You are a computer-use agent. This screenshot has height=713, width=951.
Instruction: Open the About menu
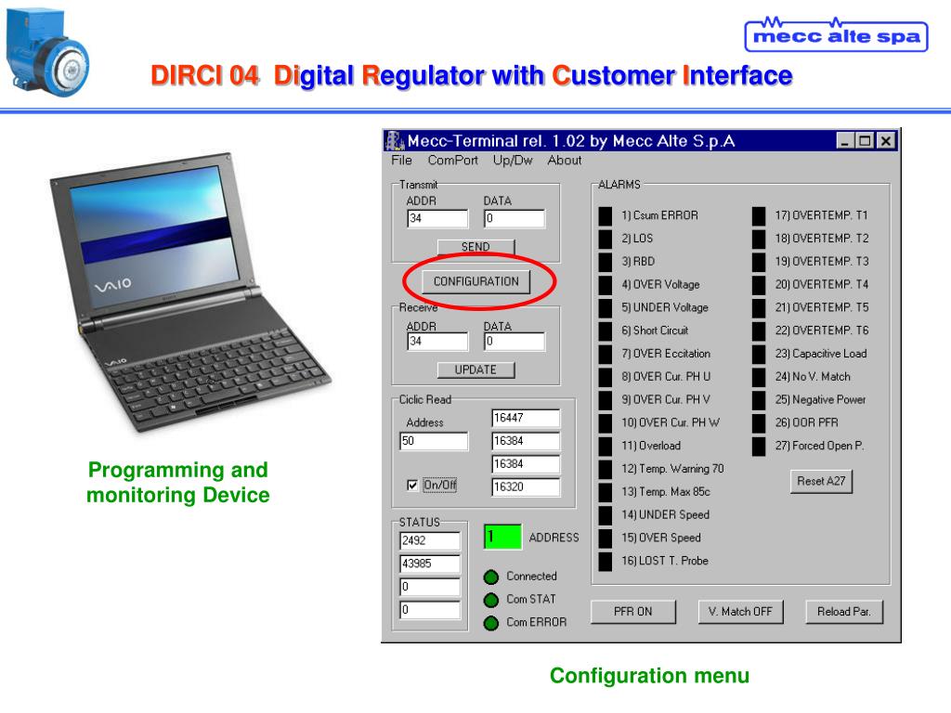pos(564,160)
